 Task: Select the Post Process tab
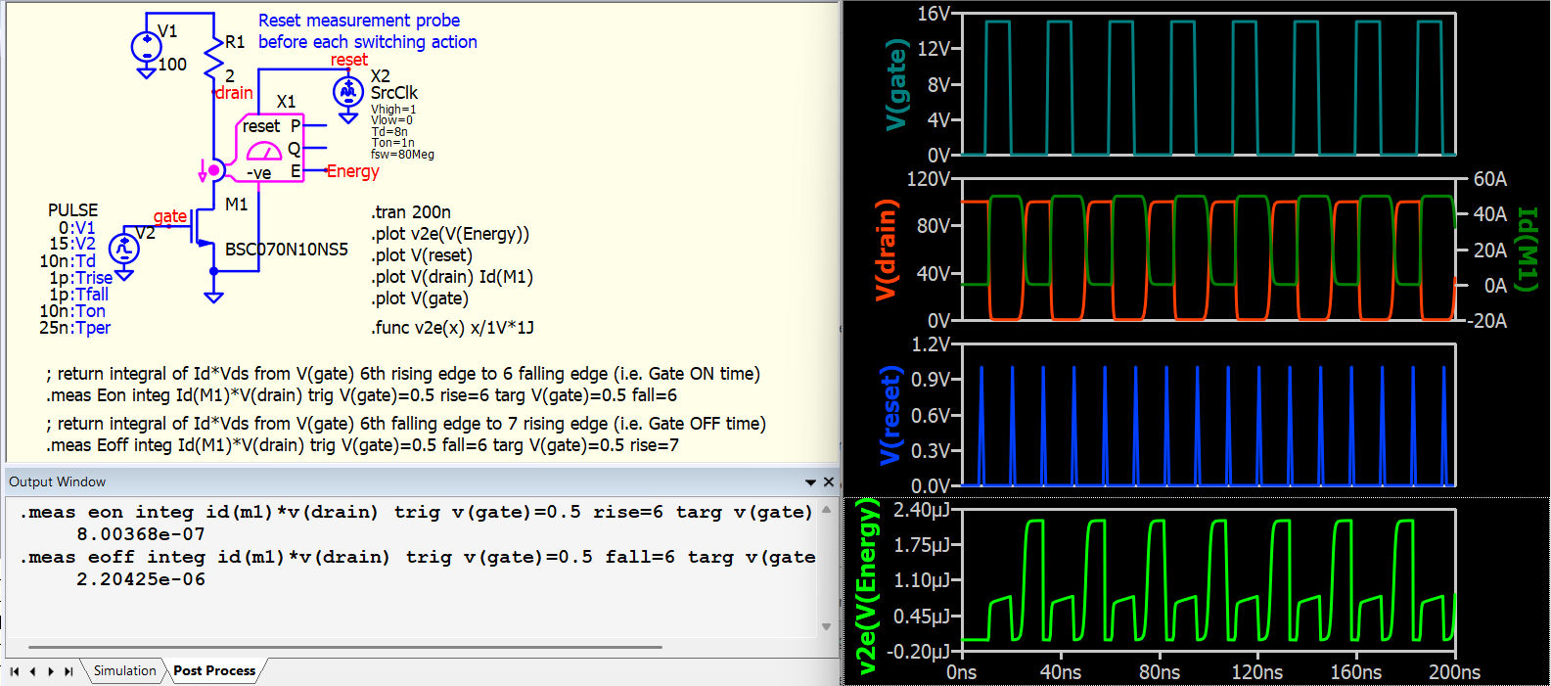click(214, 670)
